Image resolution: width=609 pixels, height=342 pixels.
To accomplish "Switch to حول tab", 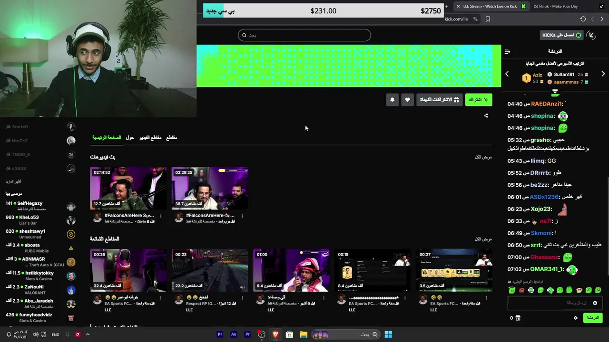I will (x=129, y=138).
